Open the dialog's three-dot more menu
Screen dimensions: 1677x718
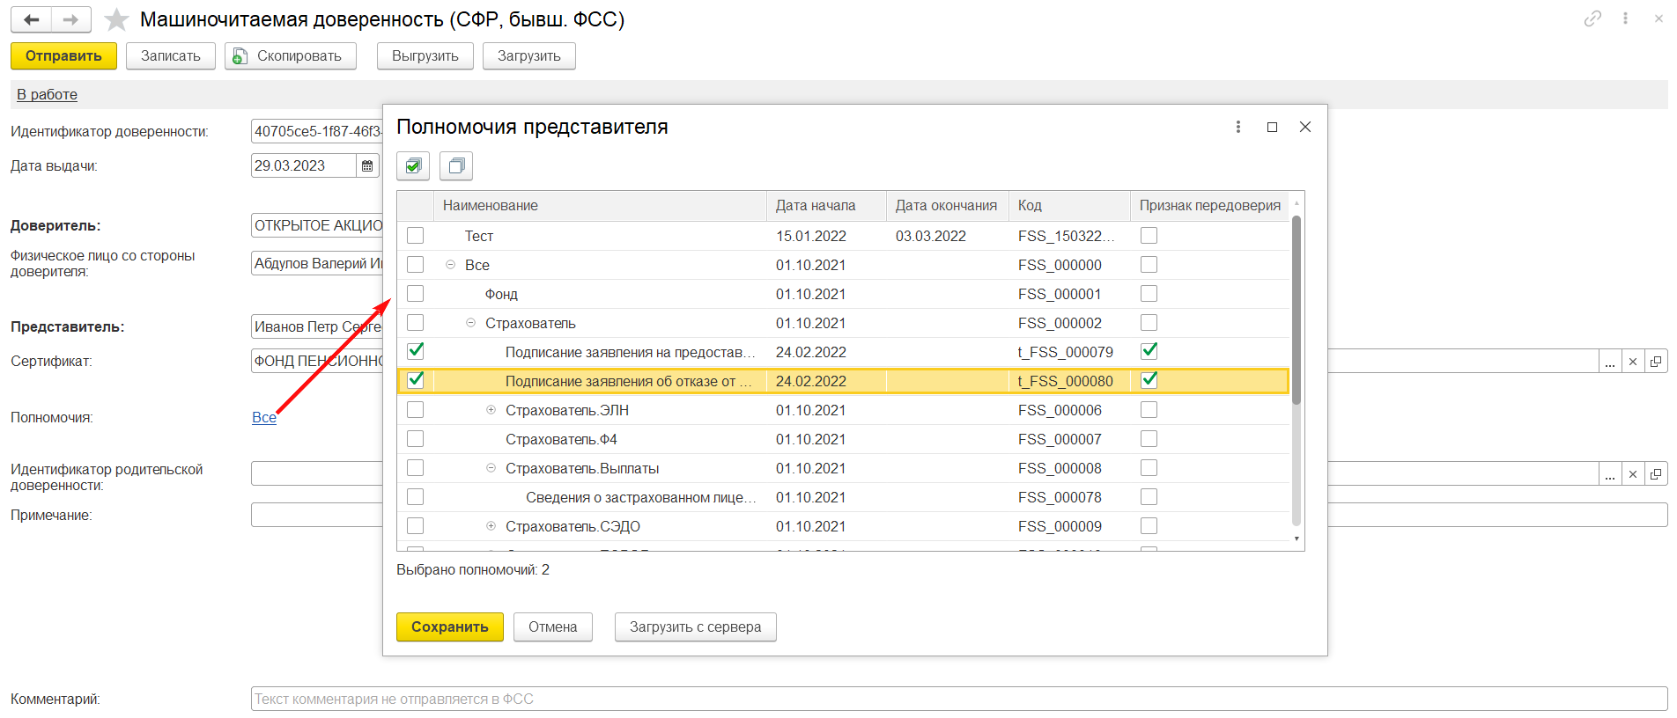1238,127
